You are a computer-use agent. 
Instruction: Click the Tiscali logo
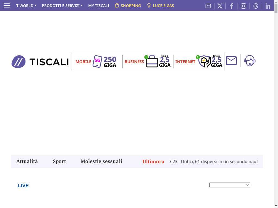click(x=40, y=61)
